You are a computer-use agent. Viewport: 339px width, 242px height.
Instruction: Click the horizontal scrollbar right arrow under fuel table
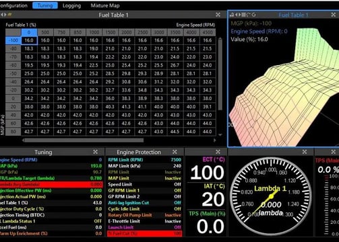pos(214,140)
